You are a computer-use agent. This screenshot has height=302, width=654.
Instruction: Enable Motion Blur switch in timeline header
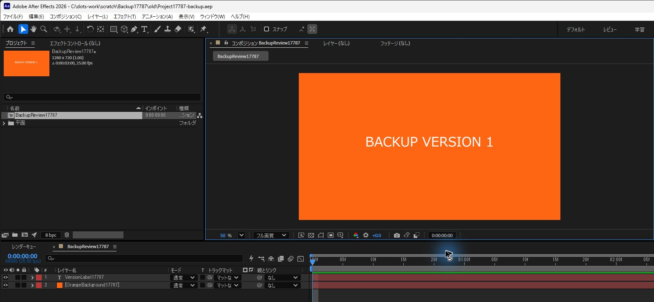[x=291, y=259]
